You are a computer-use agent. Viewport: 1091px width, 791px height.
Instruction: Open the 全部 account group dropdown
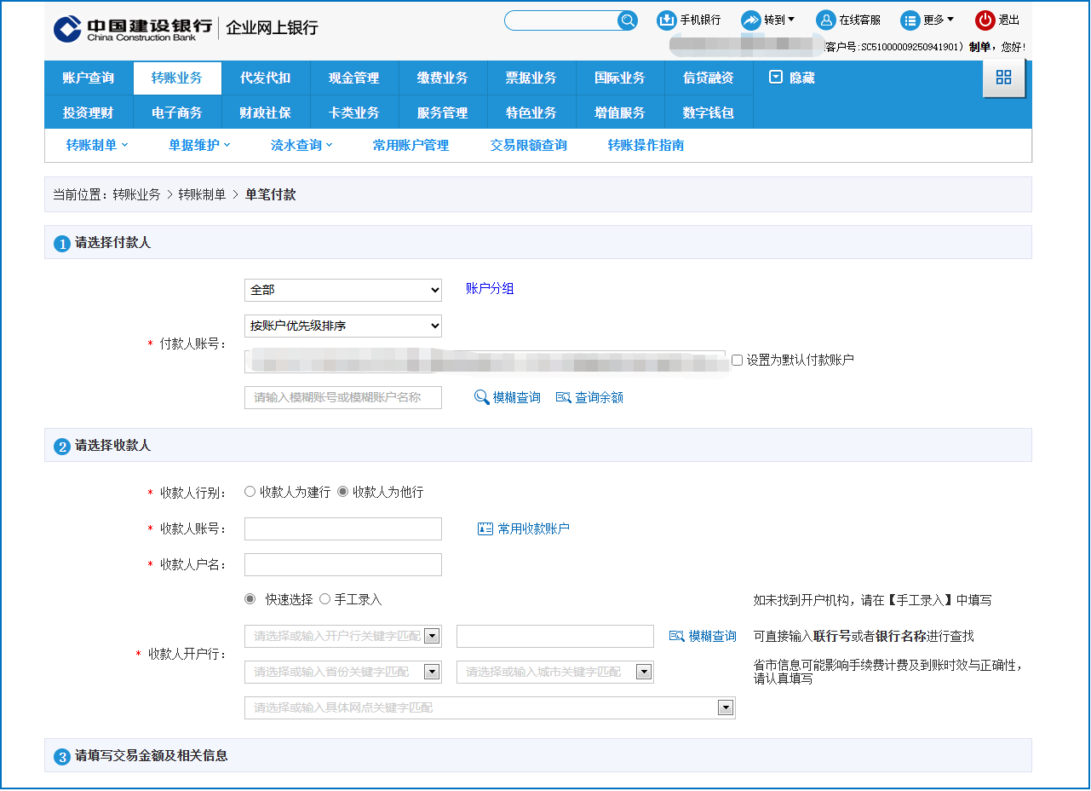pyautogui.click(x=342, y=290)
